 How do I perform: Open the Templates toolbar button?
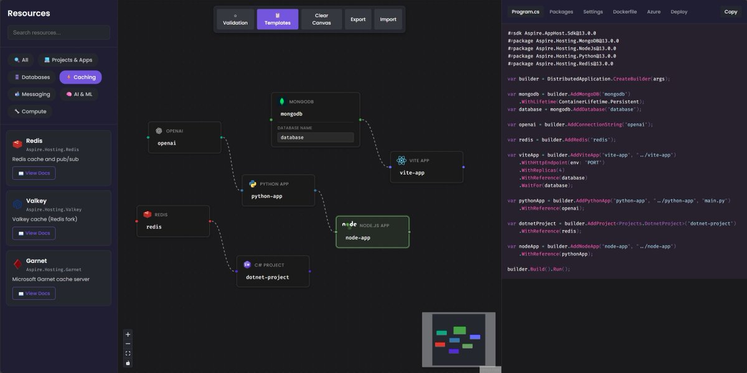[278, 19]
